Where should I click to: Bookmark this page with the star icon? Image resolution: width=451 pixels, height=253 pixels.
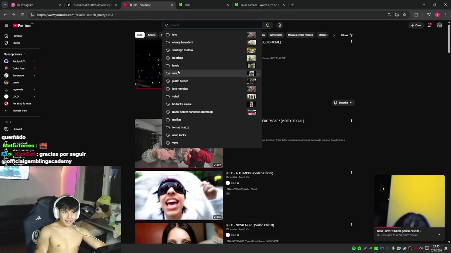tap(404, 15)
